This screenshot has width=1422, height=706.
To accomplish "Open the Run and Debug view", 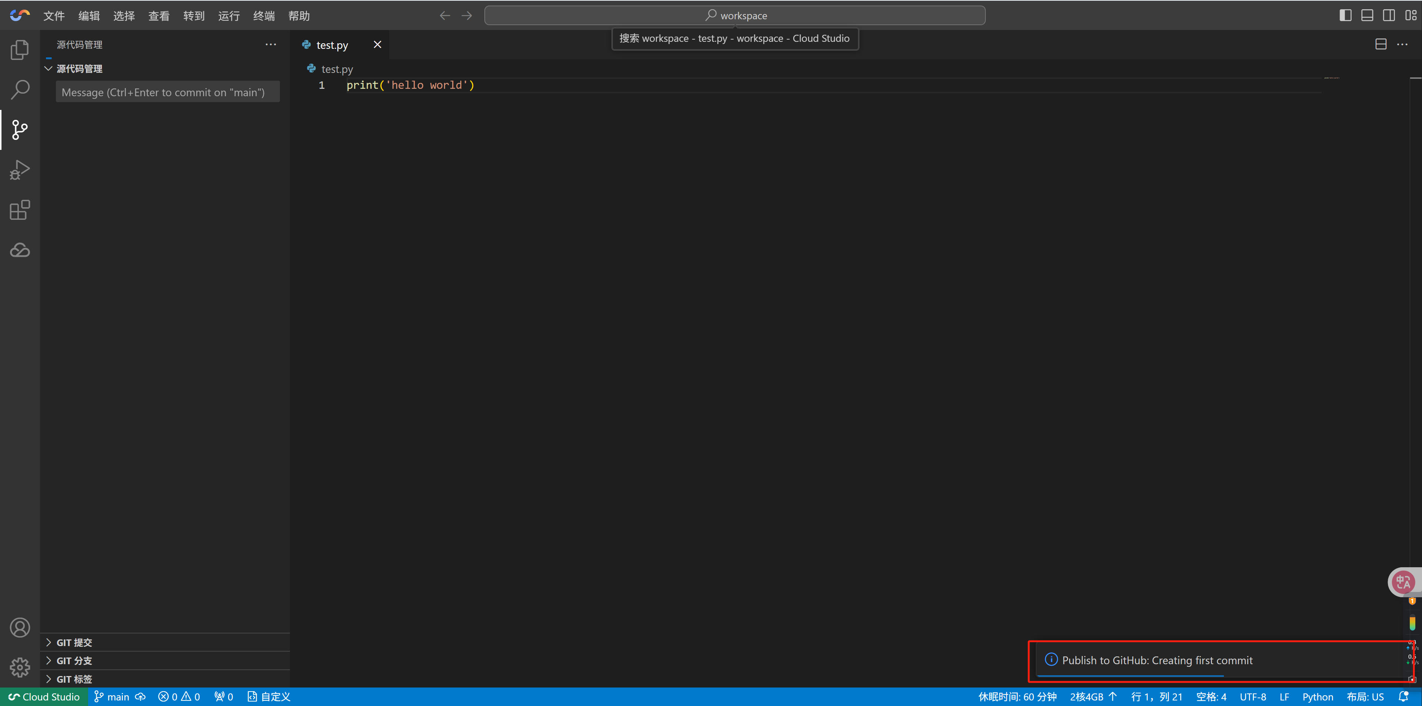I will (x=20, y=170).
